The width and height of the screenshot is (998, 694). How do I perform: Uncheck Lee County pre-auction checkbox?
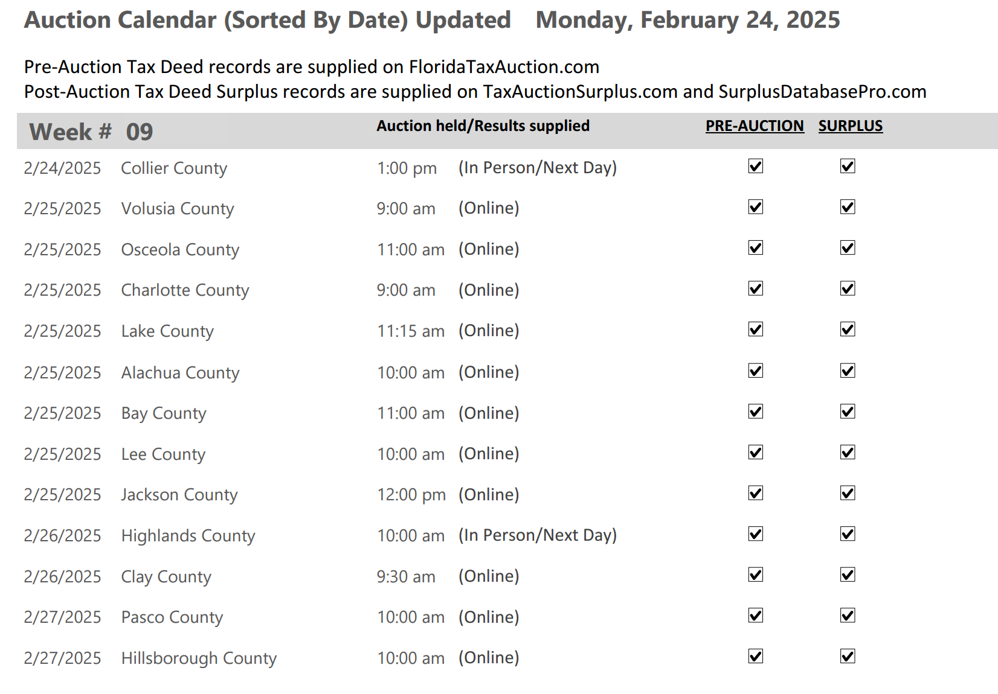click(756, 453)
